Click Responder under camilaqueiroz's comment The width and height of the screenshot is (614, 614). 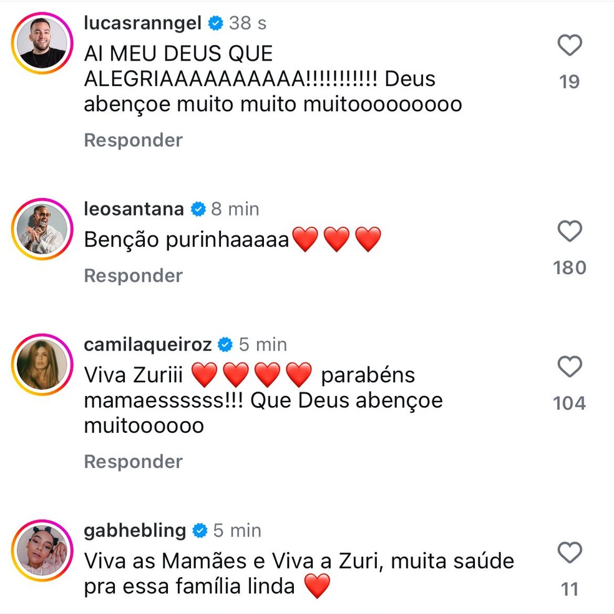132,462
